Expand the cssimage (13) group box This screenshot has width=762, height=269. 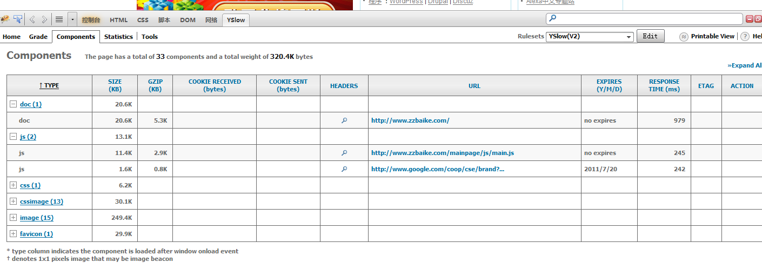tap(14, 201)
